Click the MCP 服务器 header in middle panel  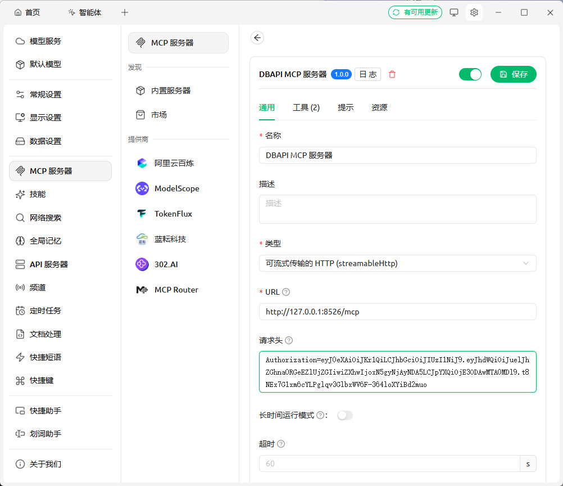coord(179,43)
